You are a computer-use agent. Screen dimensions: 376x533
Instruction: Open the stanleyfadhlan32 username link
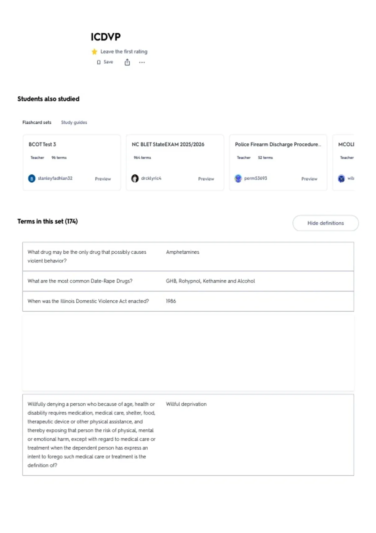pos(55,178)
